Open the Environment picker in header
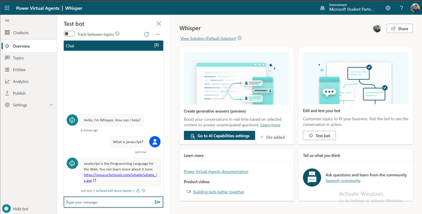 348,8
